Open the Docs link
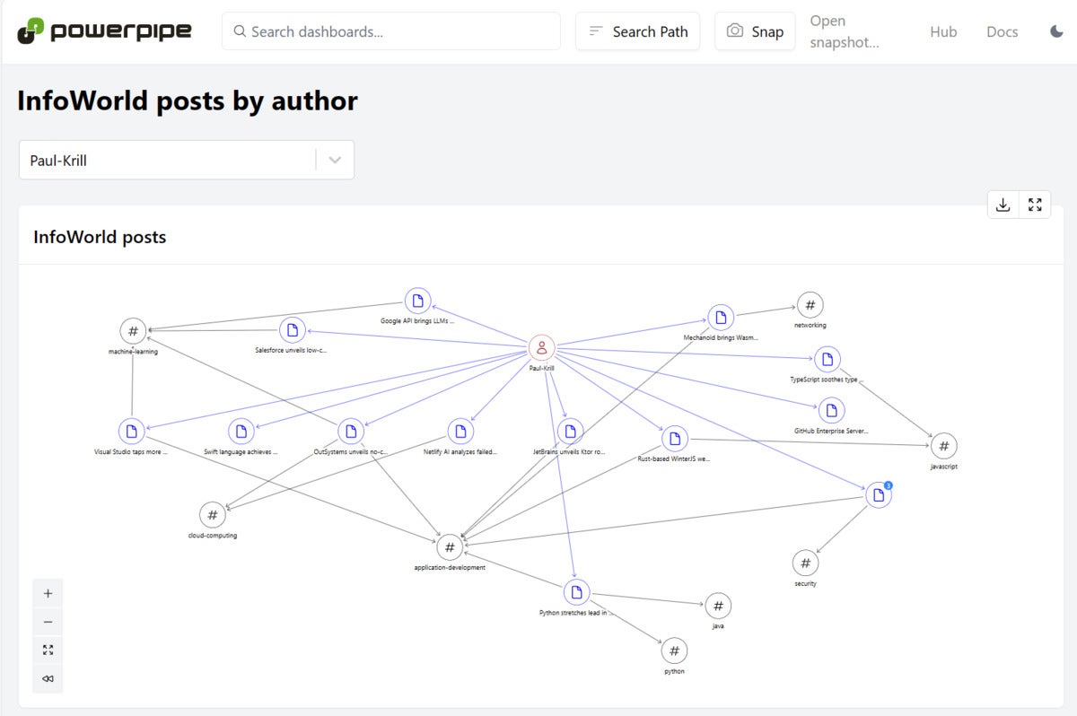 pos(1002,31)
